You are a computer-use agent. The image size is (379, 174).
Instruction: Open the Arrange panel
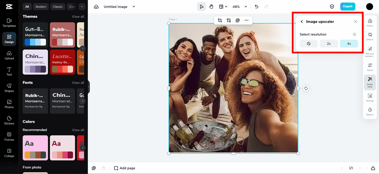(370, 98)
